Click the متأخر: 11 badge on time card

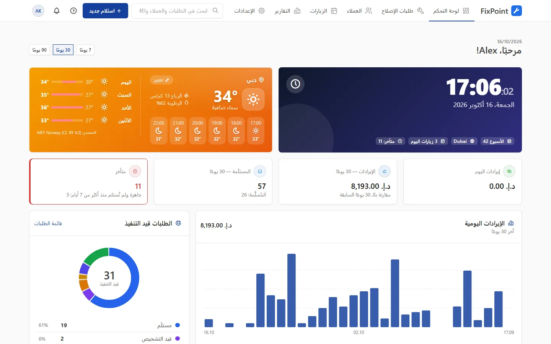(390, 141)
